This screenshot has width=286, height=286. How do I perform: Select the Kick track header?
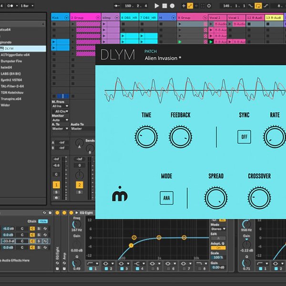(60, 17)
